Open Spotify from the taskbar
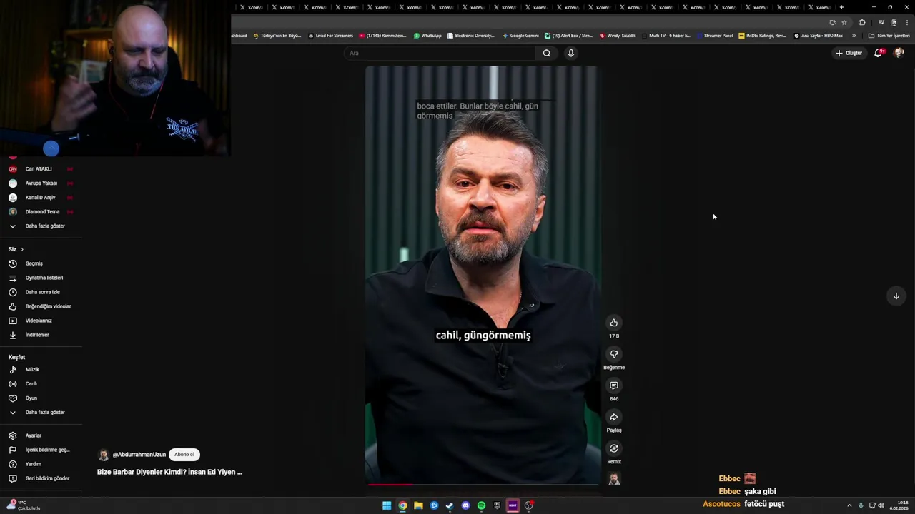This screenshot has width=915, height=514. click(481, 505)
